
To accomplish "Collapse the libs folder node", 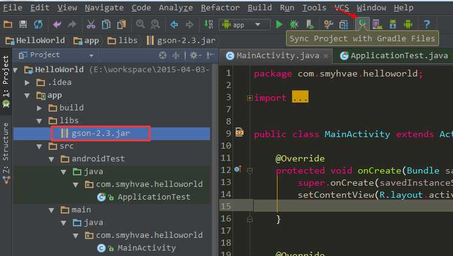I will coord(39,121).
